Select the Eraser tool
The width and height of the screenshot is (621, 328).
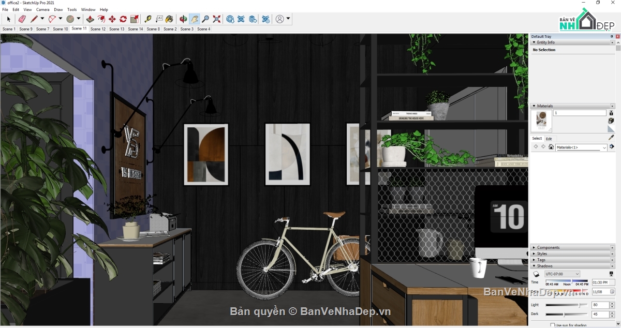[x=22, y=19]
